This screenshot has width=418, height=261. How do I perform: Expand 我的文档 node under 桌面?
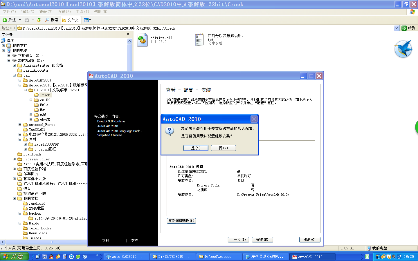(x=3, y=46)
